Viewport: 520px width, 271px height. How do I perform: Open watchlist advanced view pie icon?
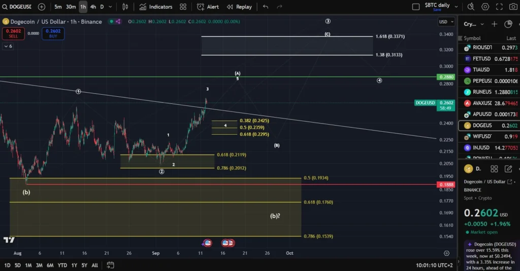coord(508,24)
